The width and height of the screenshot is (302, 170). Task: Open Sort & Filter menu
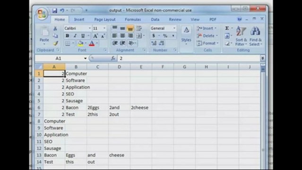click(x=241, y=36)
